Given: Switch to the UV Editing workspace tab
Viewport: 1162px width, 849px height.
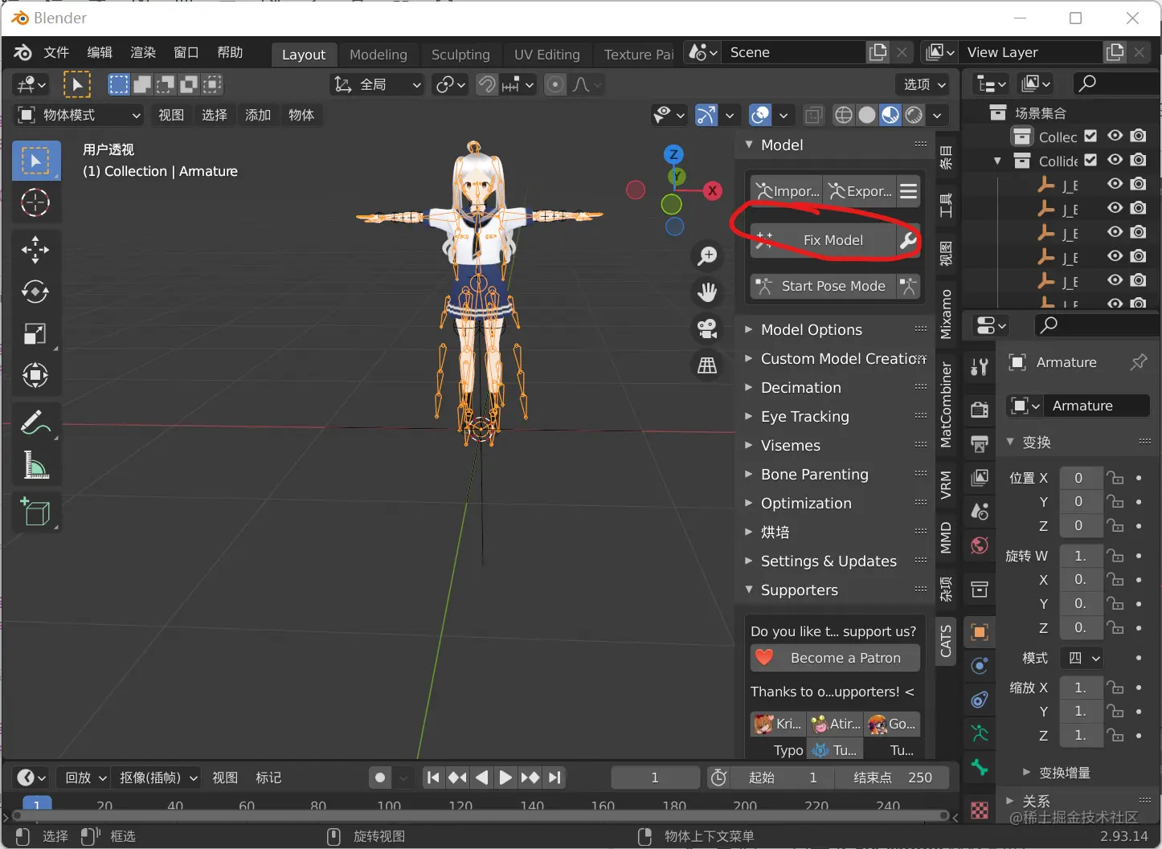Looking at the screenshot, I should pos(547,54).
